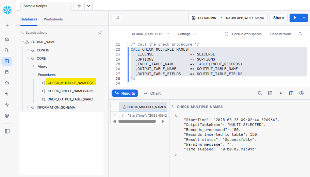This screenshot has height=177, width=310.
Task: Open worksheet filter settings icon
Action: (117, 18)
